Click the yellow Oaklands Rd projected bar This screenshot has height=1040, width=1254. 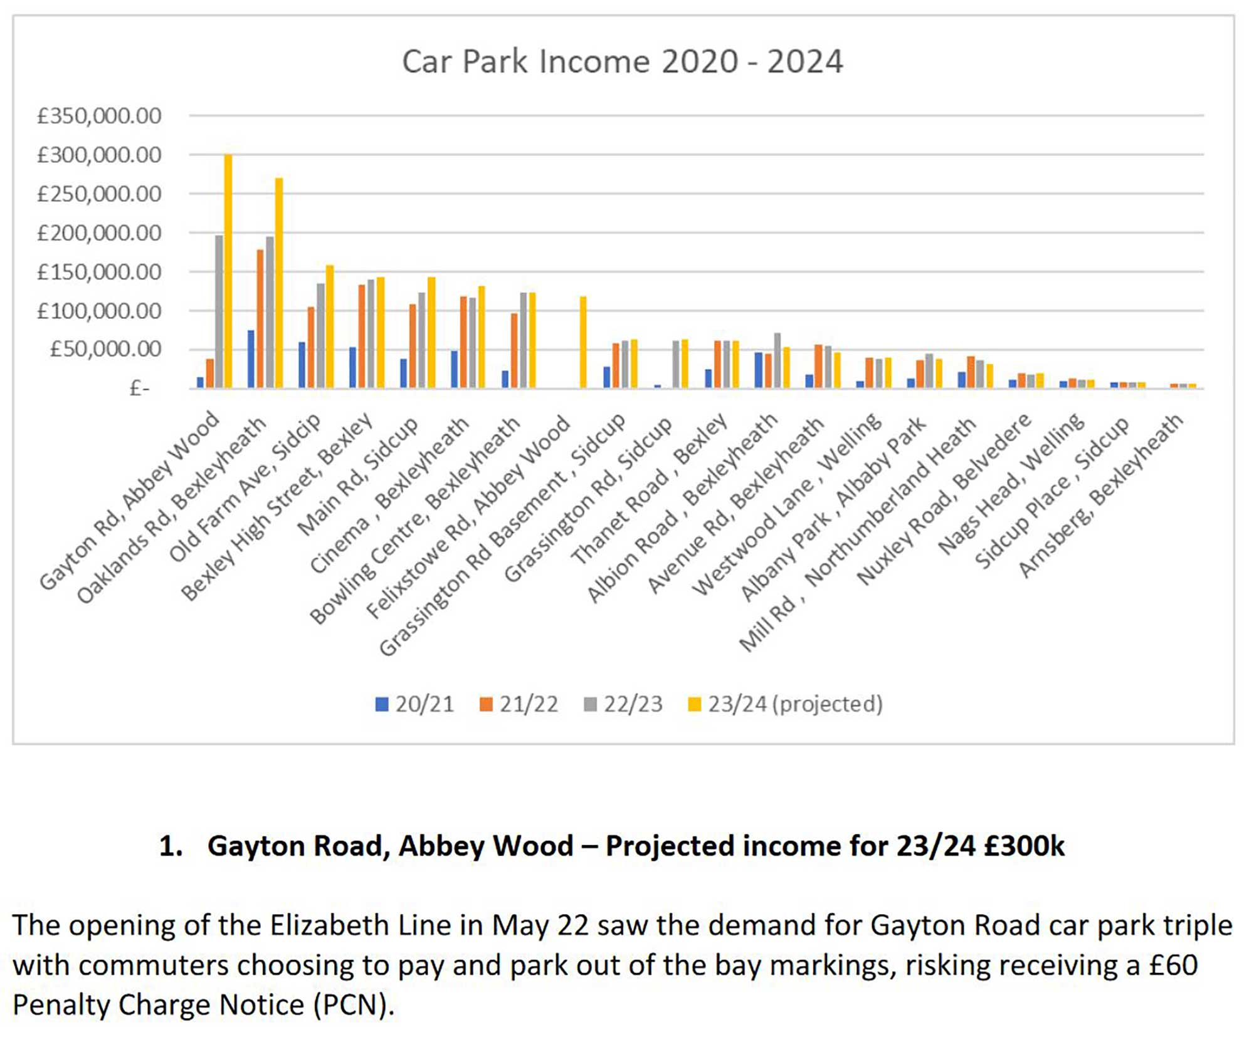[279, 282]
